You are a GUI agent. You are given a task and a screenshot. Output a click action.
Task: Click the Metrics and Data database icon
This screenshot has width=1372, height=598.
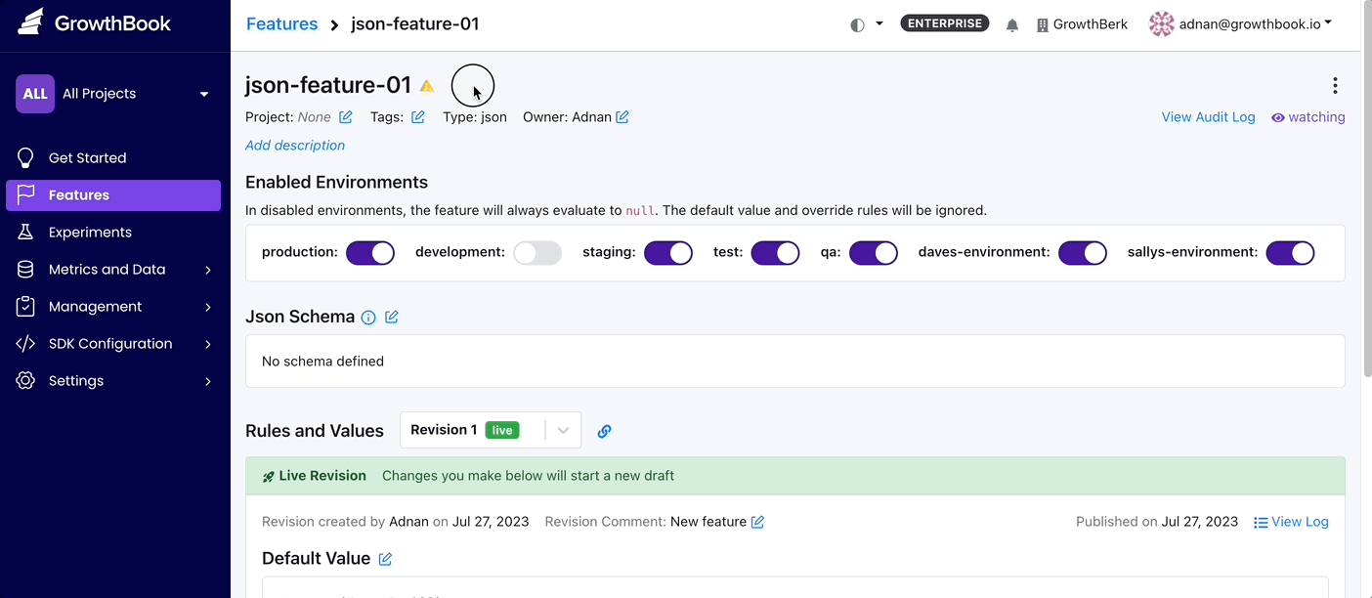pyautogui.click(x=26, y=269)
